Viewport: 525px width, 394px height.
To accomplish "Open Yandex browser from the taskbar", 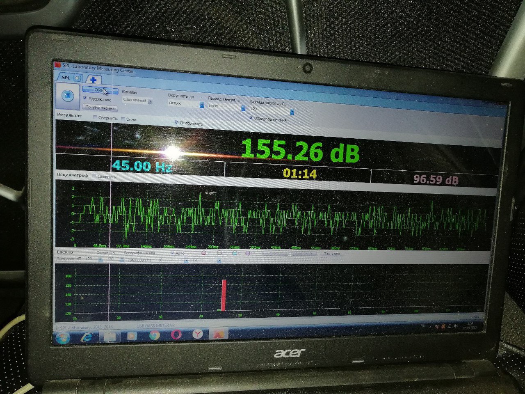I will coord(198,334).
